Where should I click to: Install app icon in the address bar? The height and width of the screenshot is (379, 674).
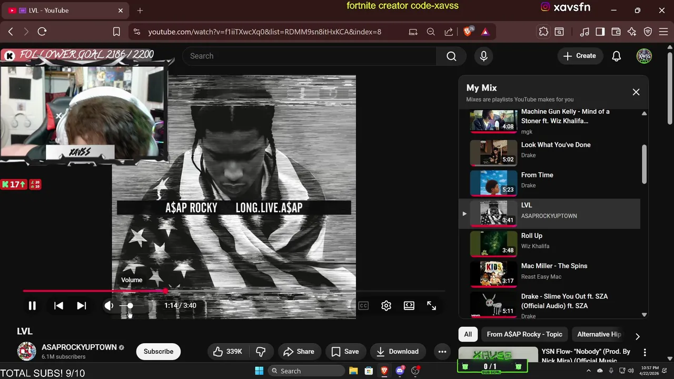tap(413, 32)
